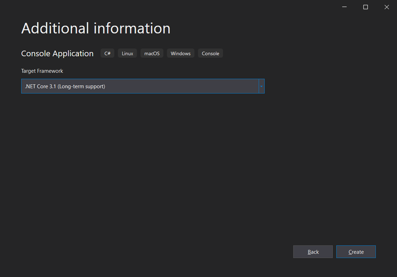The height and width of the screenshot is (277, 397).
Task: Click the Create button
Action: click(x=356, y=252)
